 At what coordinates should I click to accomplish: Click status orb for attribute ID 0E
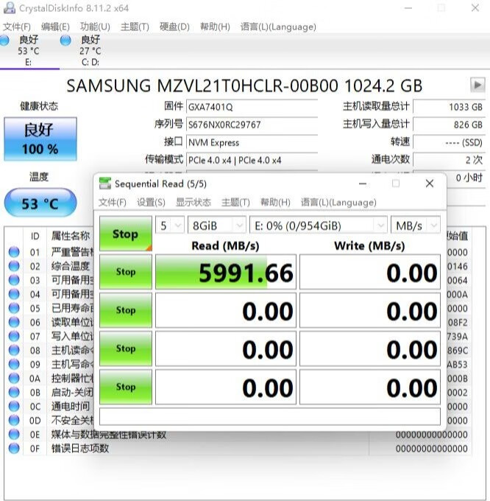tap(14, 435)
